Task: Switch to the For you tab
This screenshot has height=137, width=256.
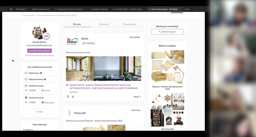Action: 77,24
